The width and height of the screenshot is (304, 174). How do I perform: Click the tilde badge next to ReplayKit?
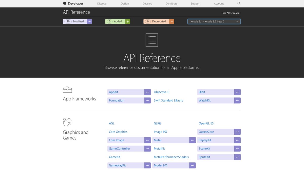click(237, 140)
